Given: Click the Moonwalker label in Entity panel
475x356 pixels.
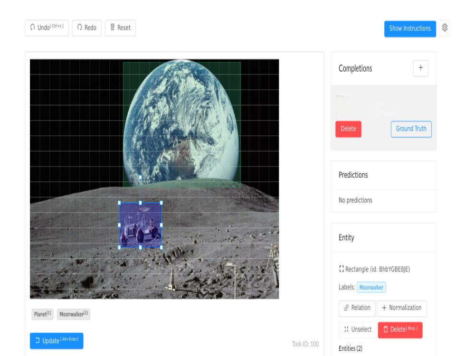Looking at the screenshot, I should click(x=371, y=287).
